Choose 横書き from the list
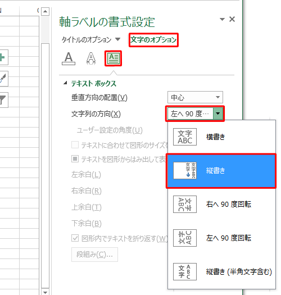 pyautogui.click(x=222, y=137)
